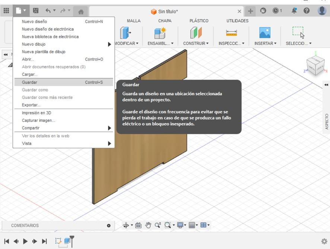Viewport: 330px width, 249px height.
Task: Select the Inspect measure icon
Action: 231,33
